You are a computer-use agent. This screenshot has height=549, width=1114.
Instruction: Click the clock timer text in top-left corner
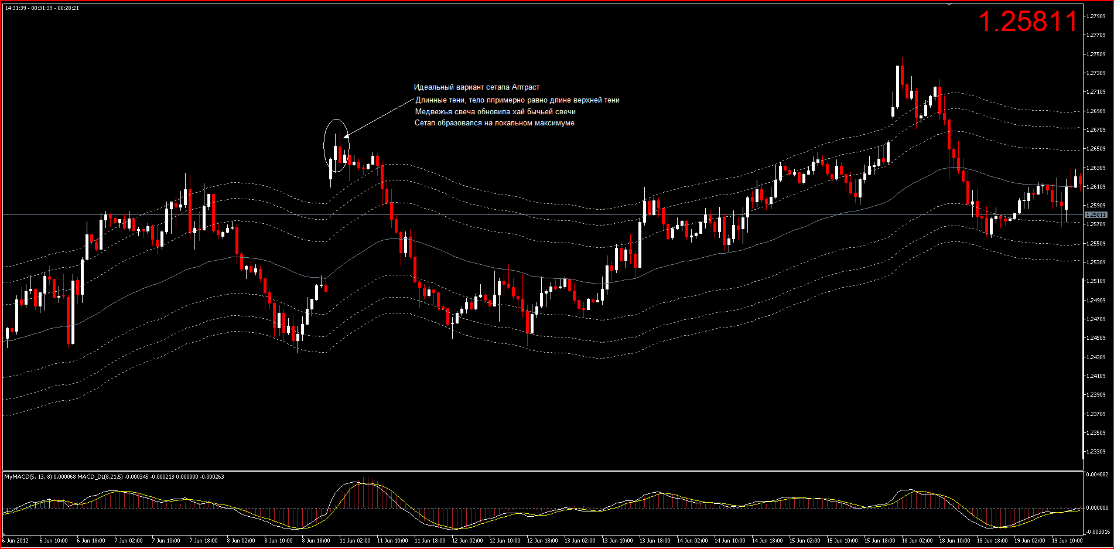(42, 8)
